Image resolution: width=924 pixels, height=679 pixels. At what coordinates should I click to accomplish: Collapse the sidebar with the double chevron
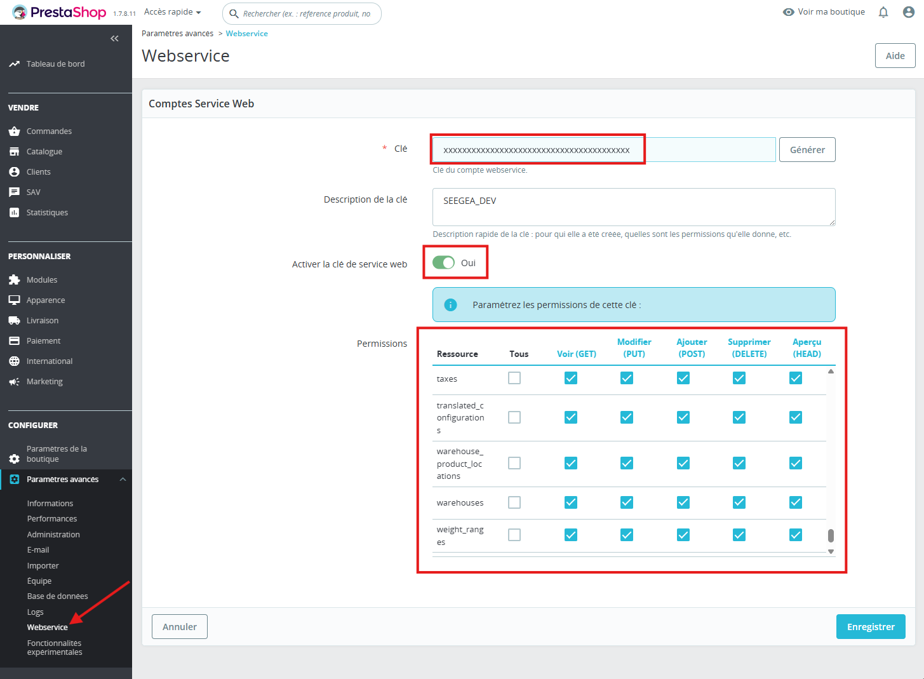click(x=114, y=38)
